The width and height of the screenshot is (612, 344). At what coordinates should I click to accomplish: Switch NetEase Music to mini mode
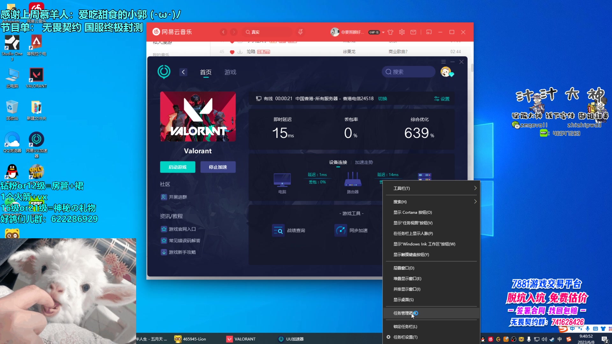click(429, 32)
